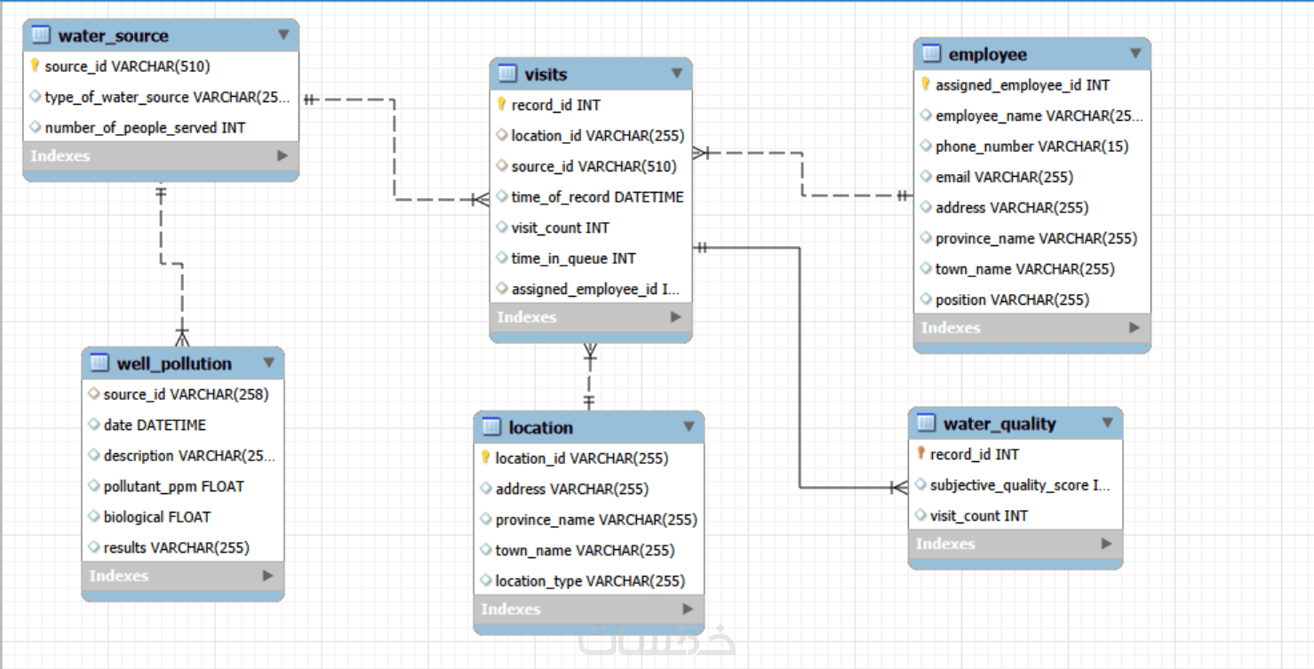This screenshot has width=1314, height=669.
Task: Select the water_source table title
Action: [x=113, y=36]
